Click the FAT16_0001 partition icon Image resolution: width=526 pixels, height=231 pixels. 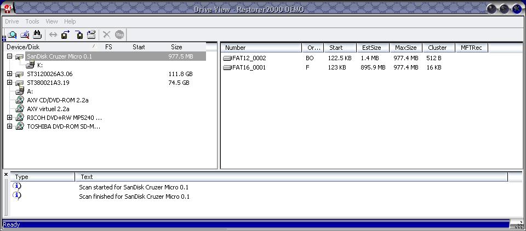tap(227, 68)
